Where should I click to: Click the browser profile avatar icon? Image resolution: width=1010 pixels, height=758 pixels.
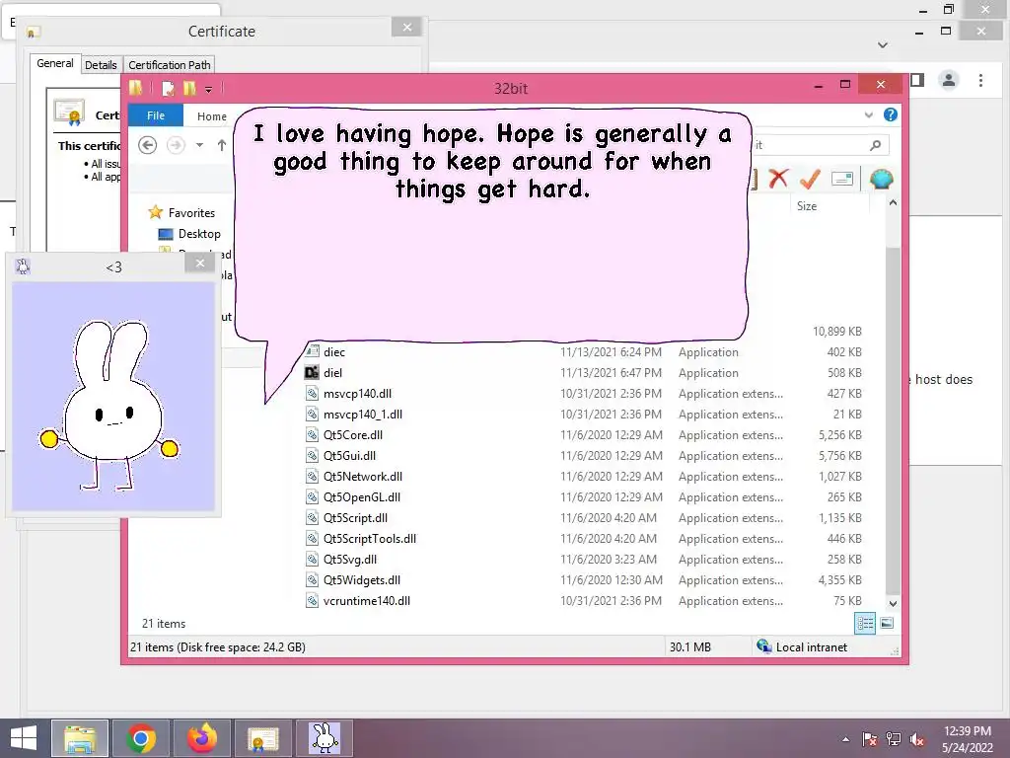(948, 80)
